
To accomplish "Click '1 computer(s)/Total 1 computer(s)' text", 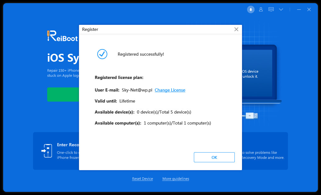I will coord(177,123).
